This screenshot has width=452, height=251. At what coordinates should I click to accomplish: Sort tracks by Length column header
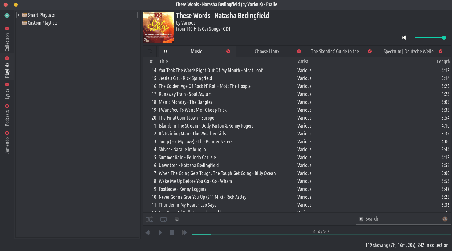[443, 61]
